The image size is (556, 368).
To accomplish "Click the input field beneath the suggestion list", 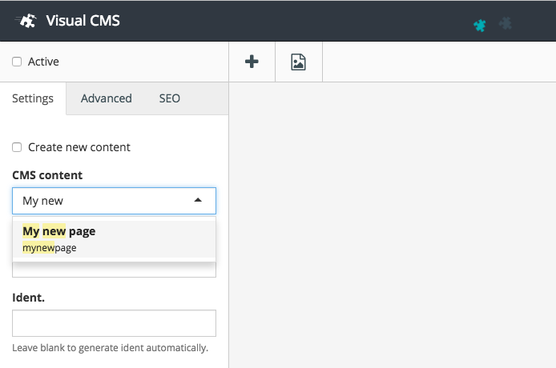I will point(114,270).
